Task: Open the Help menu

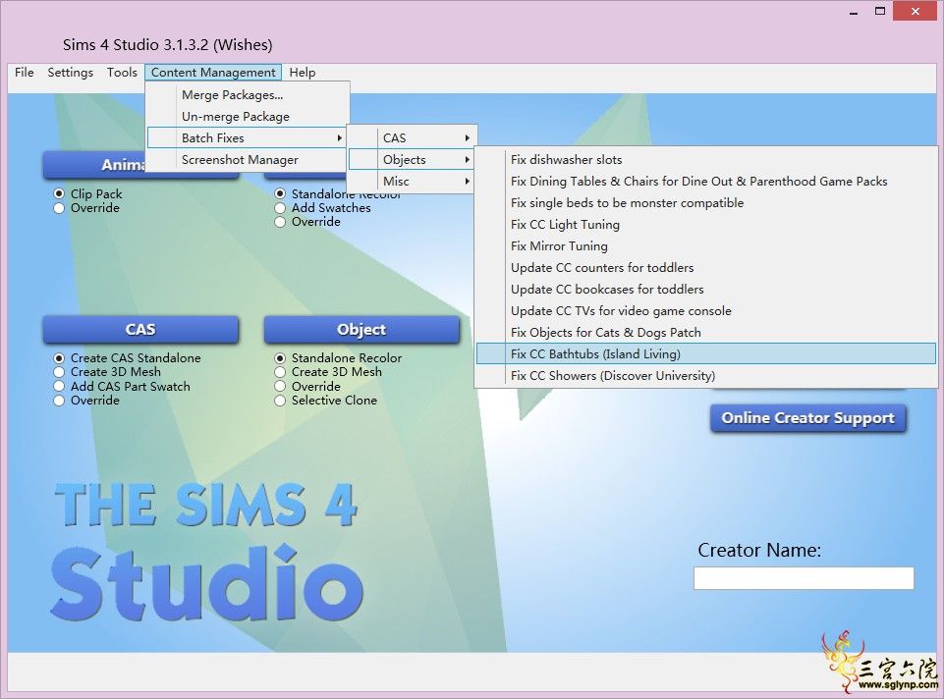Action: tap(303, 73)
